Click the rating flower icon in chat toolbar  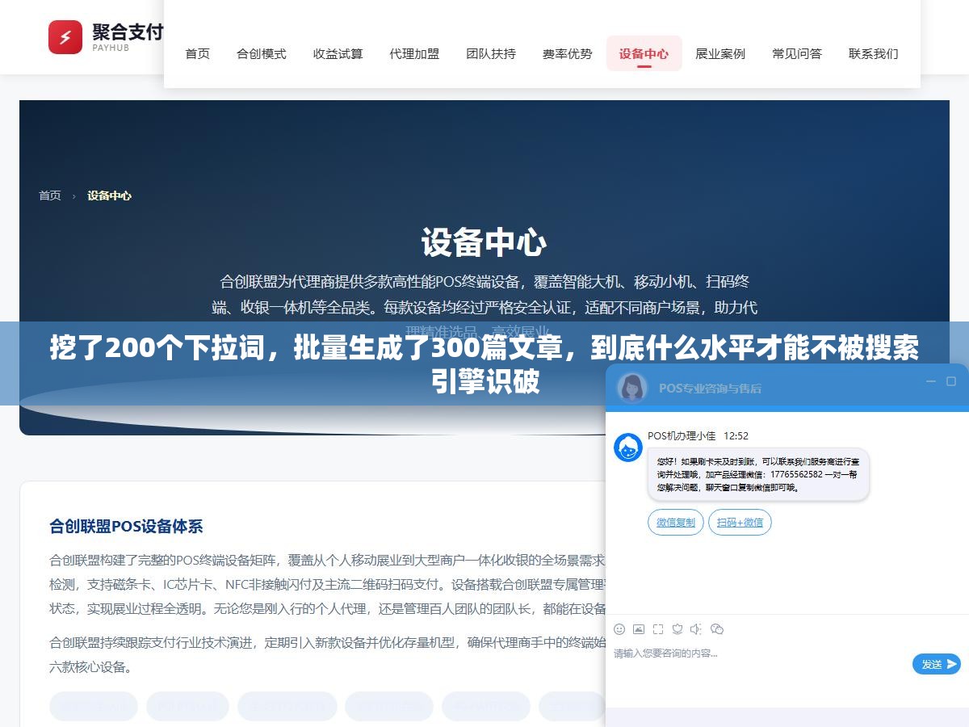click(x=677, y=628)
